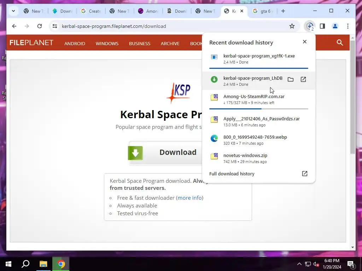Open the BUSINESS menu on FilePlanet

click(139, 43)
